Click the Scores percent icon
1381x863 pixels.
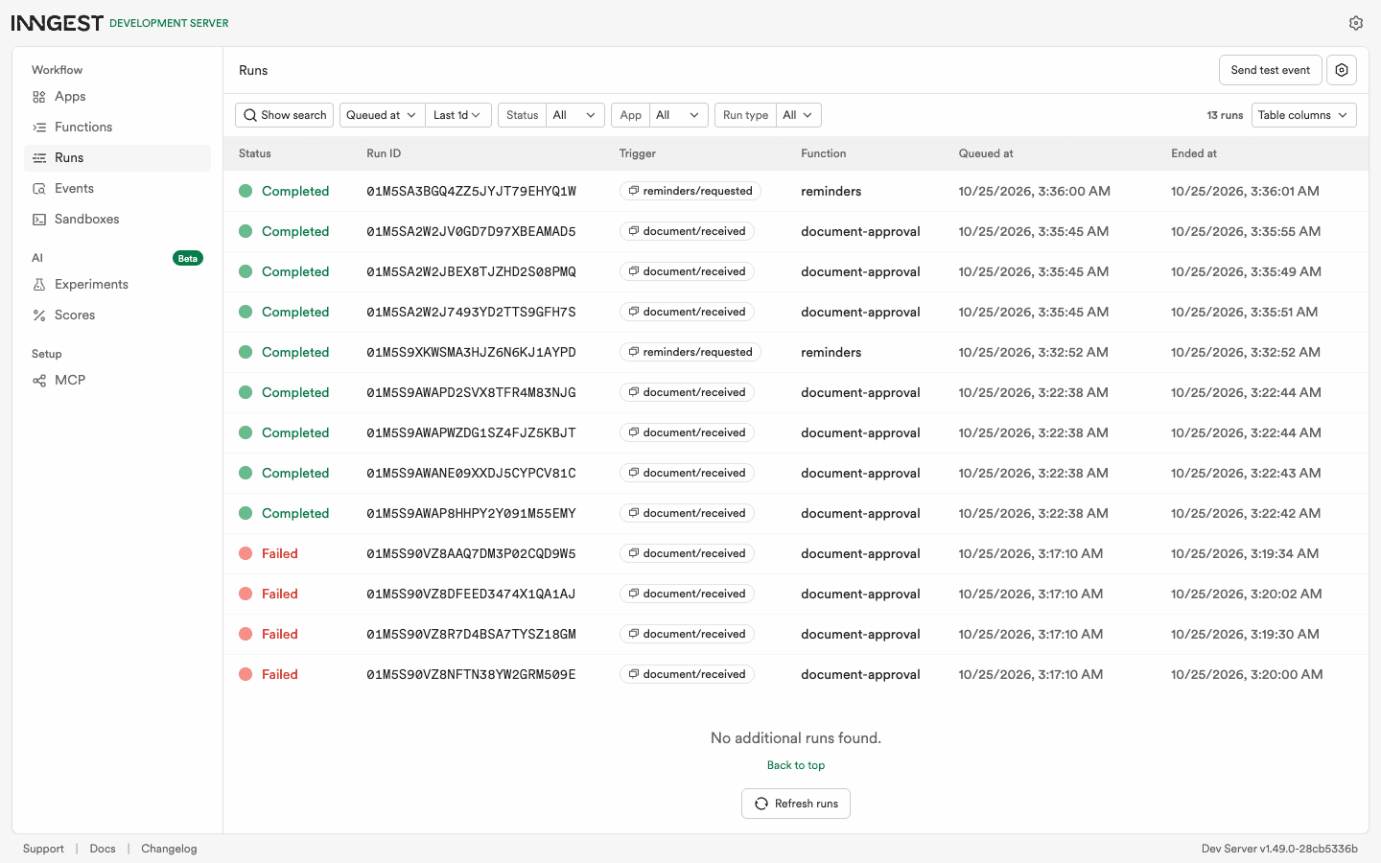click(x=39, y=315)
